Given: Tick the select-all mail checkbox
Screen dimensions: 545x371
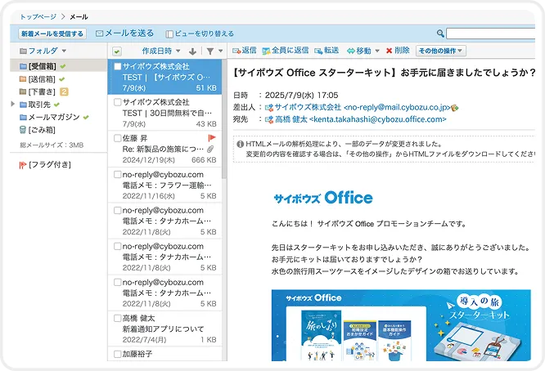Looking at the screenshot, I should (x=117, y=51).
